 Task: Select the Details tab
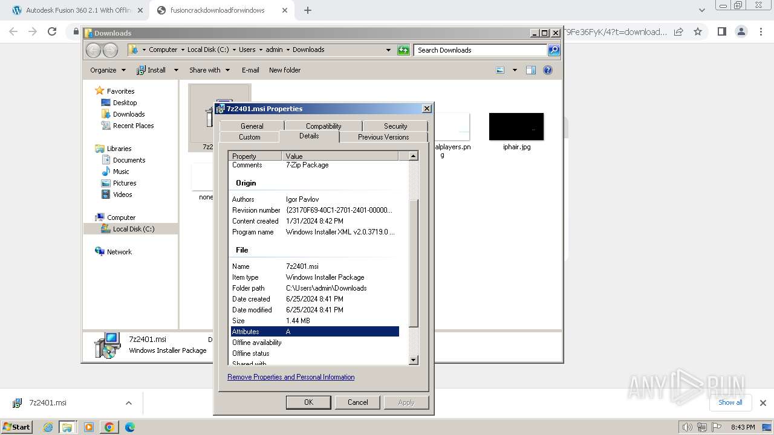(x=309, y=137)
